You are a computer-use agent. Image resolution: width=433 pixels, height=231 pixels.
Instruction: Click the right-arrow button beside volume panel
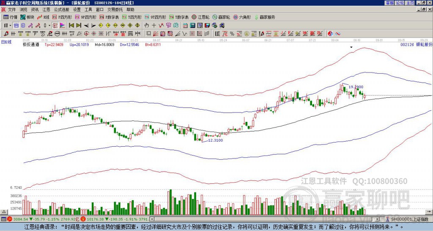click(x=429, y=212)
